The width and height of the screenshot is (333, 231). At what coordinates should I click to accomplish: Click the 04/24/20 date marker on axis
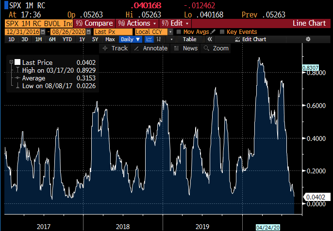[268, 228]
